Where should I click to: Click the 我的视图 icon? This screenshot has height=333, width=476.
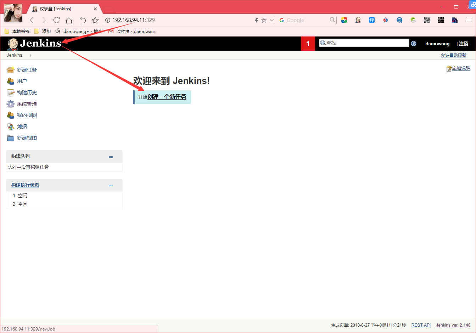coord(11,115)
